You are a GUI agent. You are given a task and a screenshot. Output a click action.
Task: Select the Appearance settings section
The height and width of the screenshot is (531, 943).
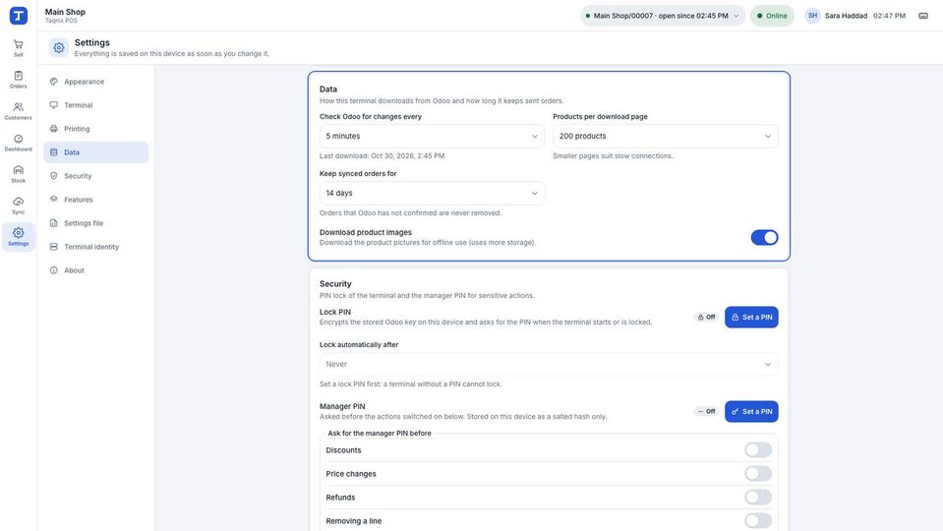tap(95, 82)
